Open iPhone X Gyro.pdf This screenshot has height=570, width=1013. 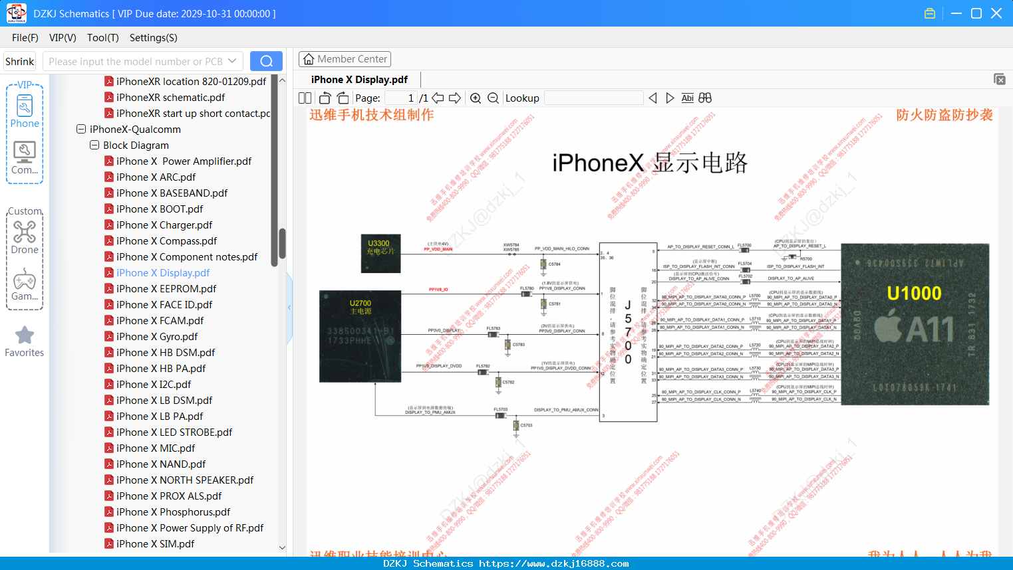coord(157,336)
